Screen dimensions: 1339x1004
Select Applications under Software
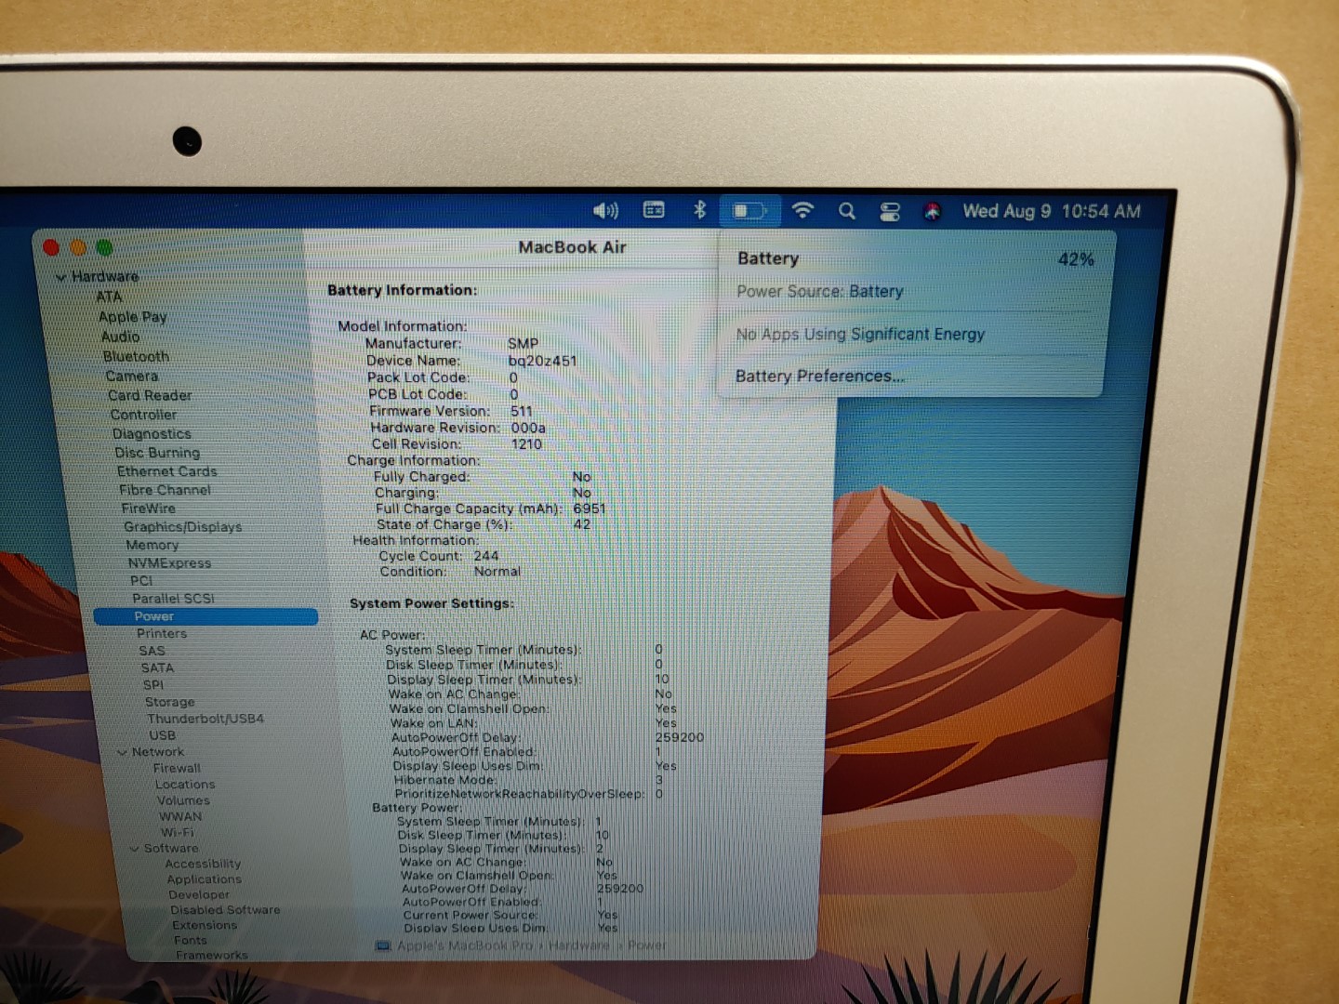pos(205,879)
